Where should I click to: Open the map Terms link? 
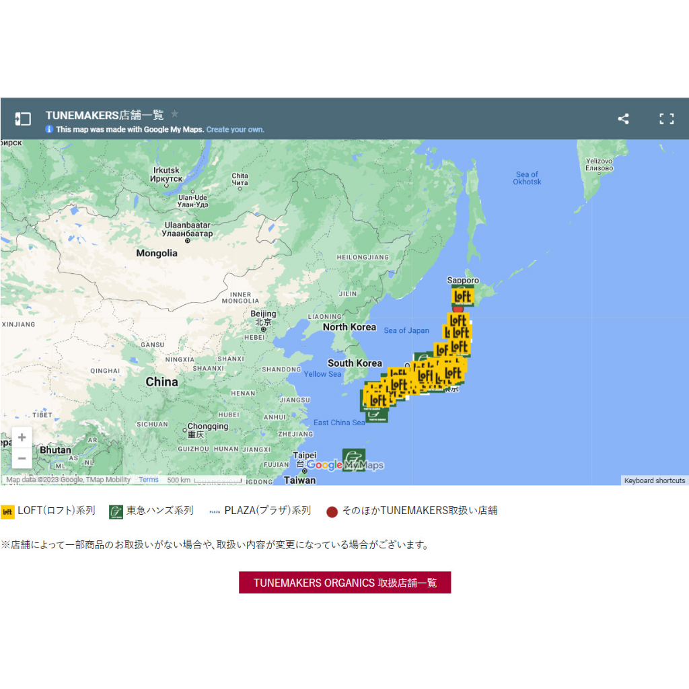149,480
